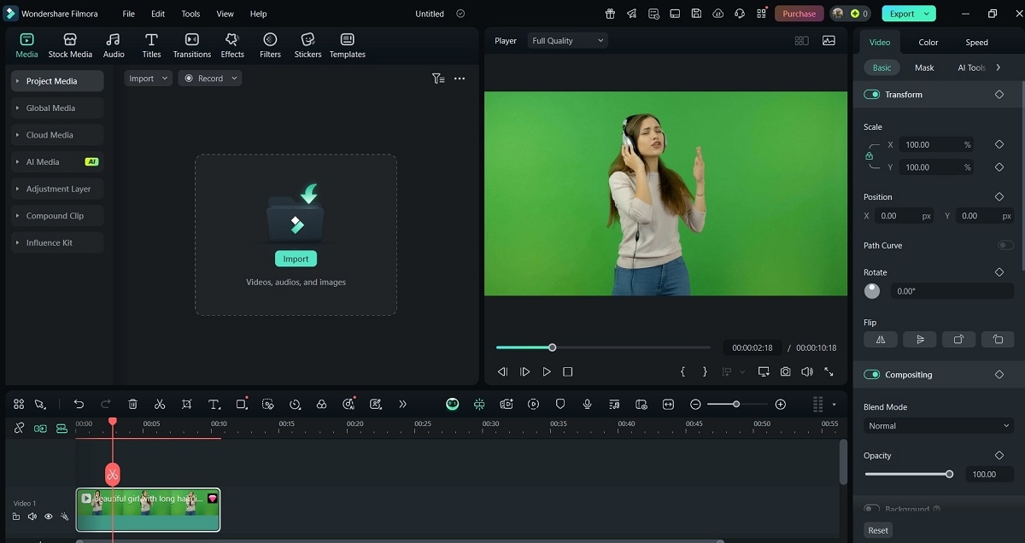This screenshot has height=543, width=1025.
Task: Open the Transitions panel
Action: click(192, 45)
